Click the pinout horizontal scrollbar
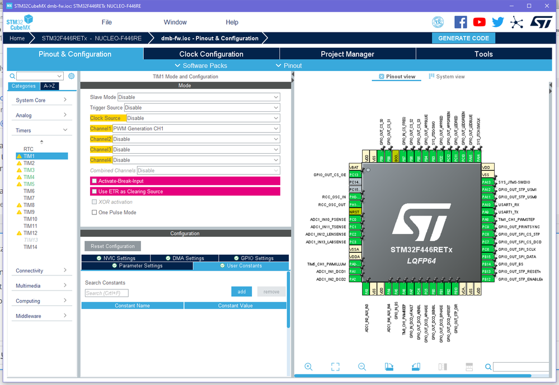 (412, 375)
